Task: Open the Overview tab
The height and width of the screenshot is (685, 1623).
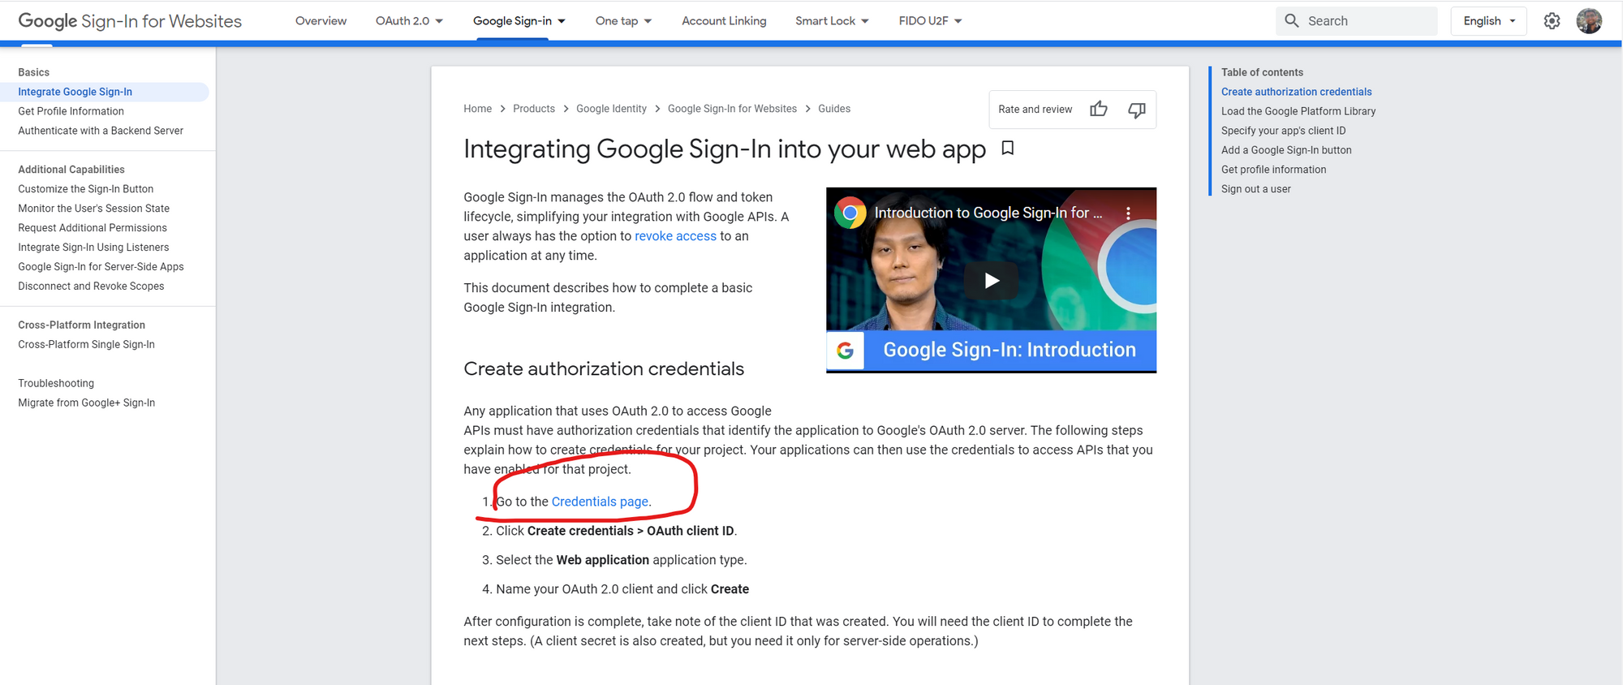Action: pos(321,21)
